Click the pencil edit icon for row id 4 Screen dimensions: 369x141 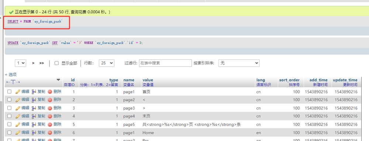tap(18, 116)
